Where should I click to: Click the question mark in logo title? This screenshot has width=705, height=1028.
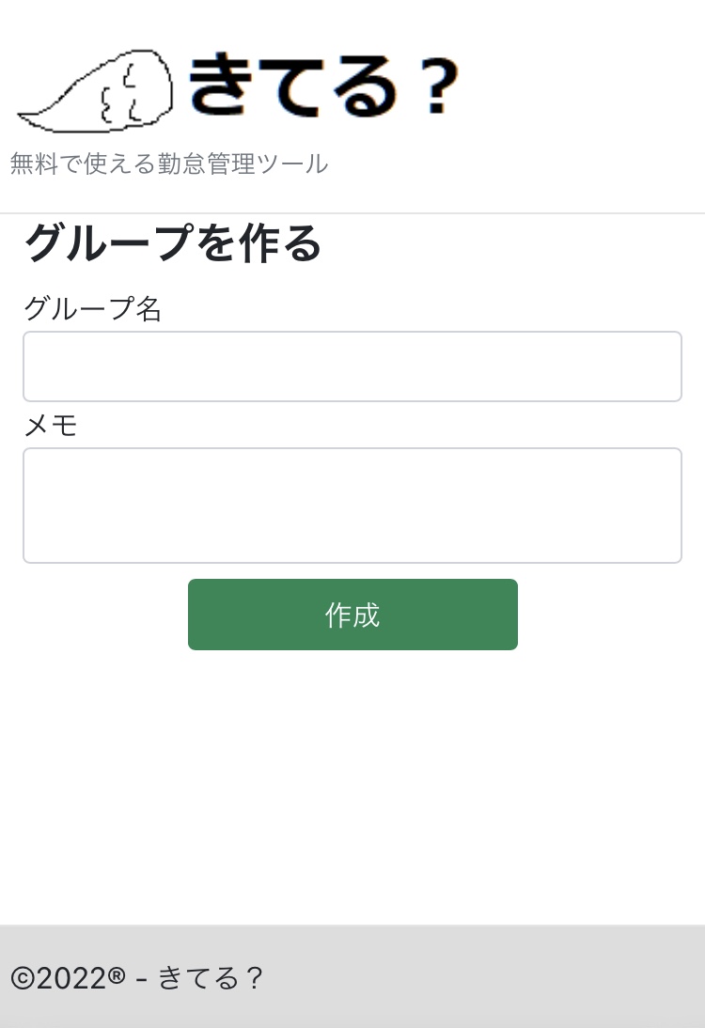pyautogui.click(x=436, y=87)
